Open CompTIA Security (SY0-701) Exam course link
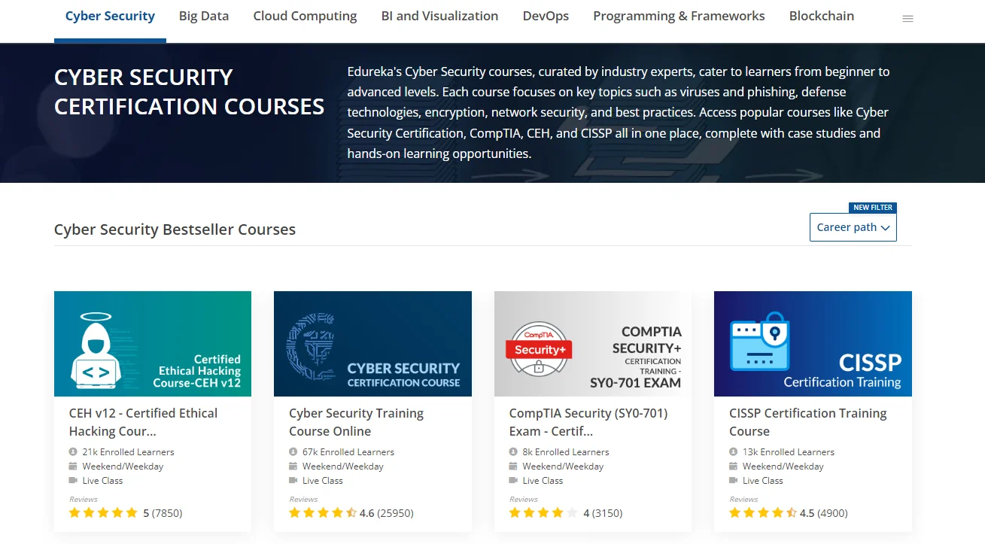The image size is (985, 544). [588, 422]
